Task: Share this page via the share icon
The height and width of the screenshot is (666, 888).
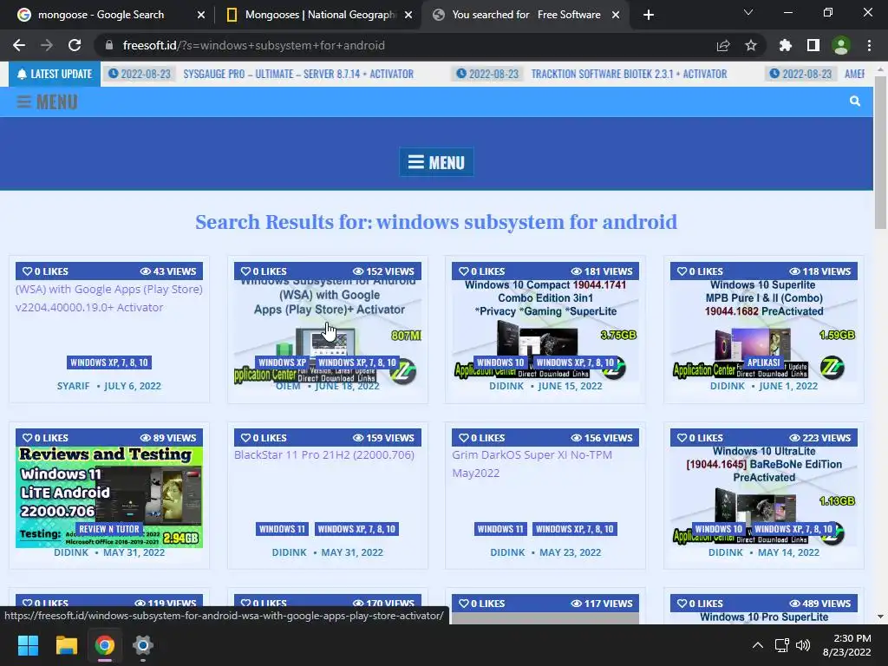Action: 723,45
